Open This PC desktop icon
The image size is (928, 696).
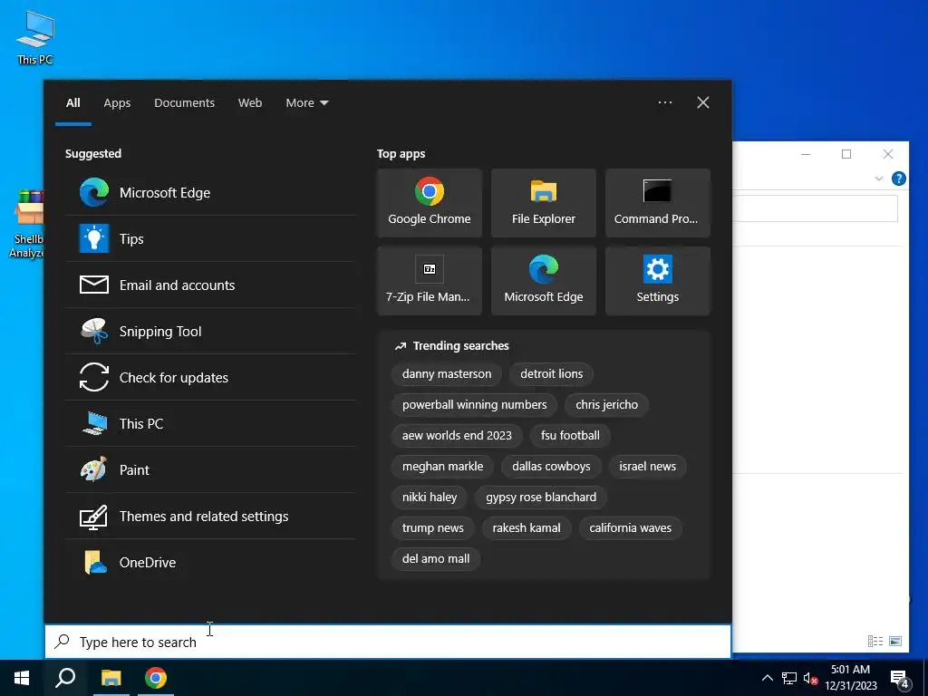pyautogui.click(x=35, y=37)
